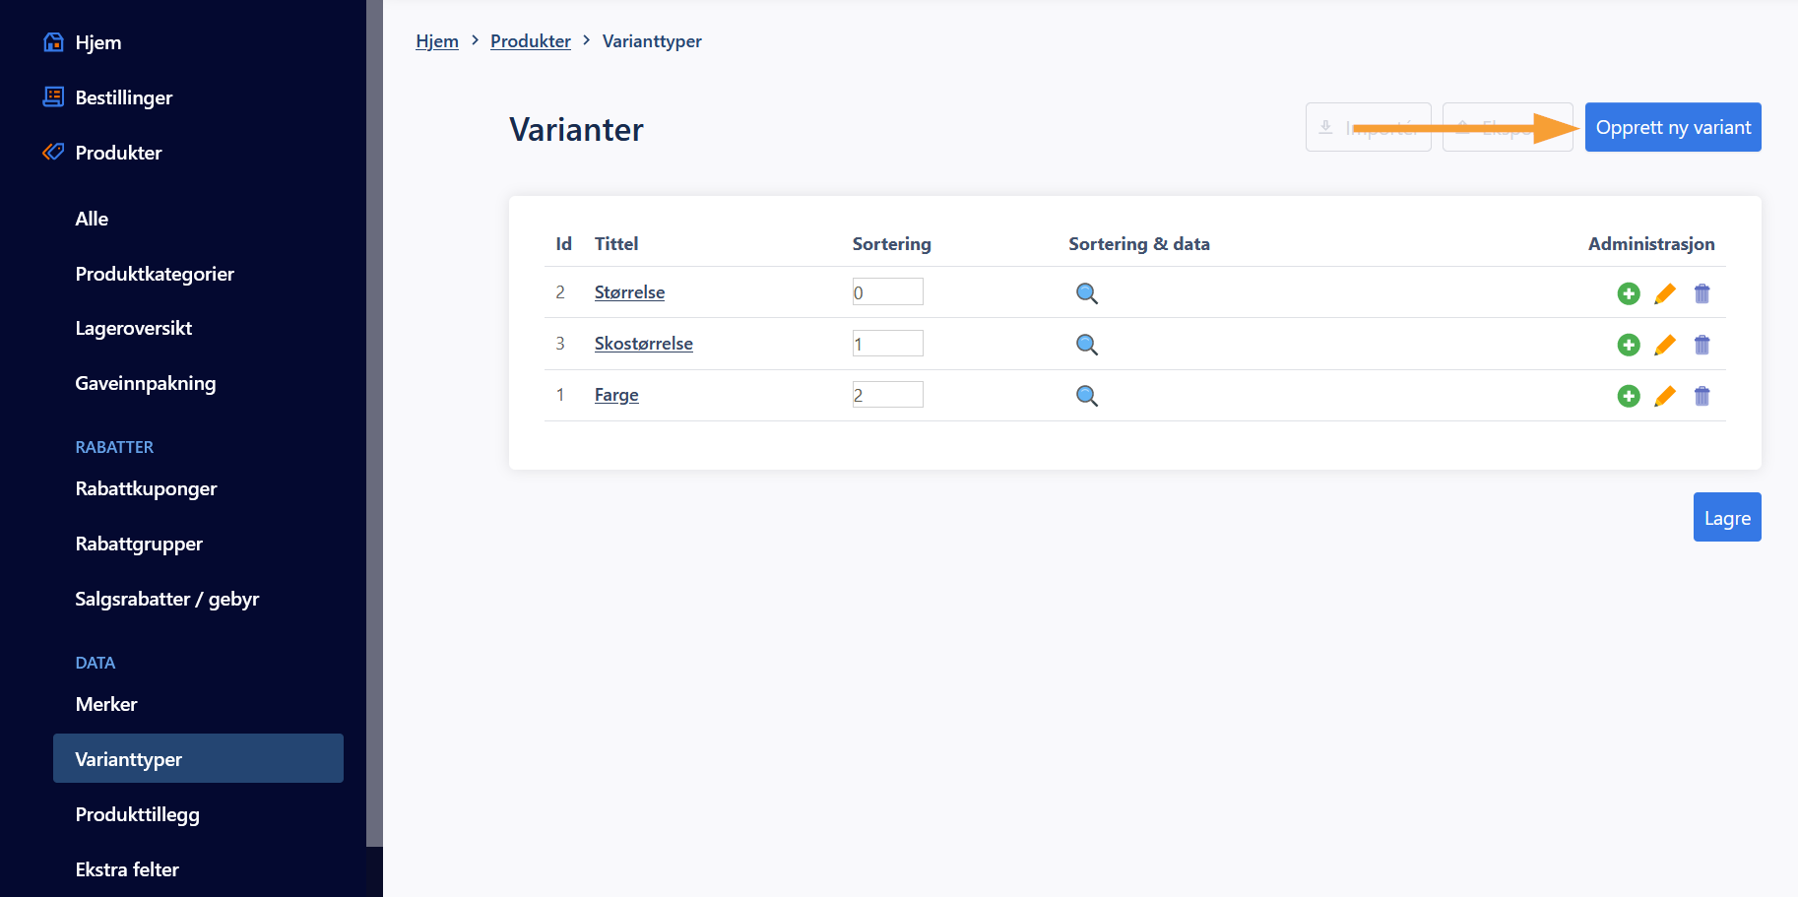Click the green plus icon for Farge
This screenshot has width=1798, height=897.
[x=1629, y=396]
